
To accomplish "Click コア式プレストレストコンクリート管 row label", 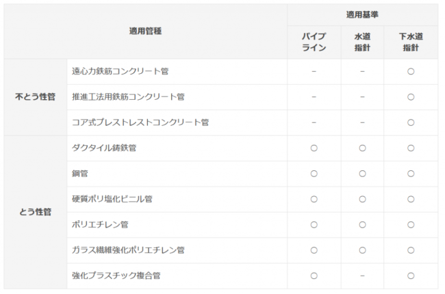I will point(140,122).
